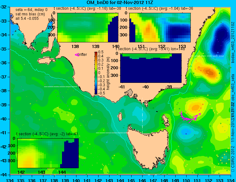The width and height of the screenshot is (236, 182).
Task: Click the '154' longitude label on bottom axis
Action: pyautogui.click(x=231, y=180)
